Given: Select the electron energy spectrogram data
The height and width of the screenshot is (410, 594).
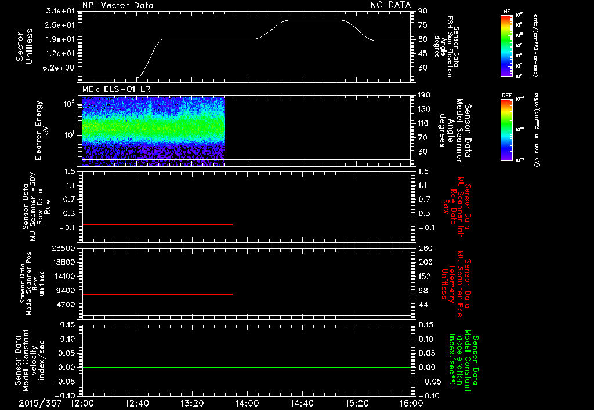Looking at the screenshot, I should pos(153,131).
